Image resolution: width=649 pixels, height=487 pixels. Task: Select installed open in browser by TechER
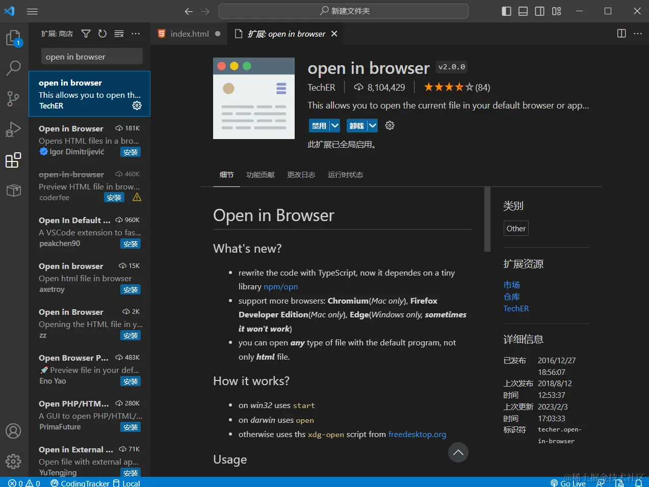90,94
